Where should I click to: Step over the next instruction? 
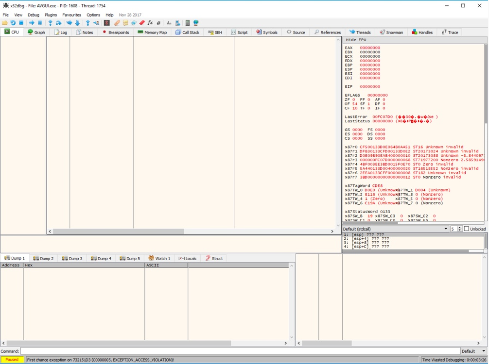pos(59,22)
